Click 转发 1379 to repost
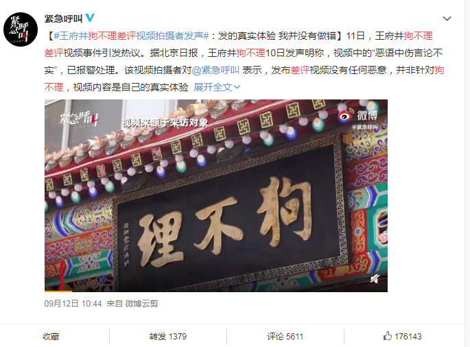The width and height of the screenshot is (470, 347). [168, 337]
